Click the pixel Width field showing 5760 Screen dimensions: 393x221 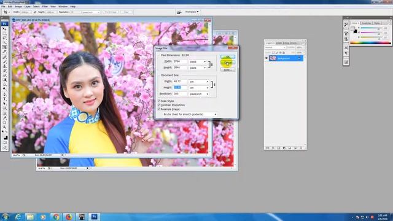click(x=180, y=61)
